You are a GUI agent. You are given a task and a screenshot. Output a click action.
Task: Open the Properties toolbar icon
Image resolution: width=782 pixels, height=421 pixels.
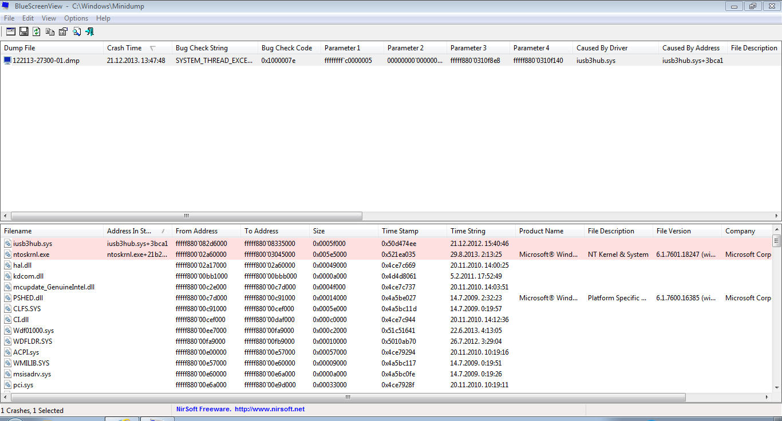click(x=63, y=31)
